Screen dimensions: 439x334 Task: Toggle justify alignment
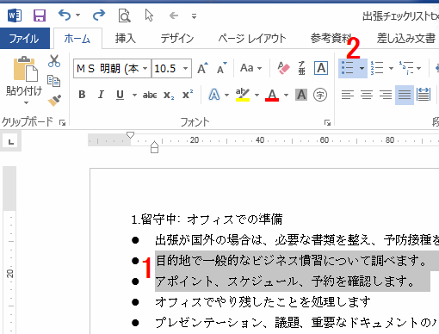(405, 95)
